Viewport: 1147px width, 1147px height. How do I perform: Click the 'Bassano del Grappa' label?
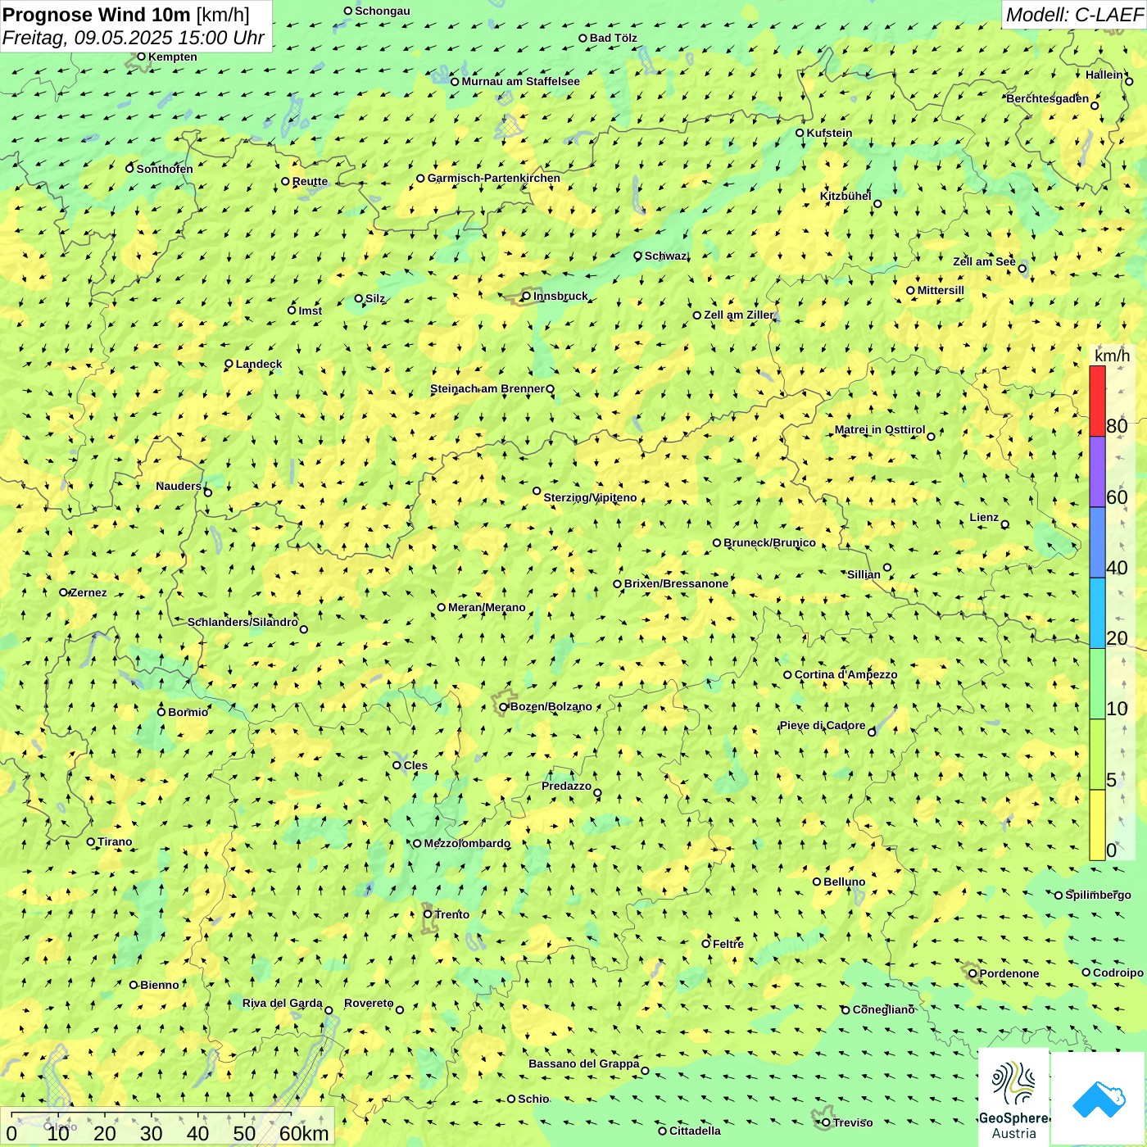[584, 1063]
